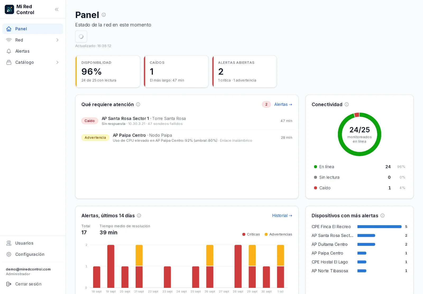Click the Alertas bell icon
The height and width of the screenshot is (294, 423).
(9, 51)
